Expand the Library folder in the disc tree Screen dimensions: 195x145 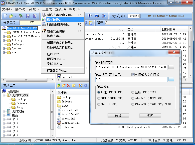[x=4, y=40]
